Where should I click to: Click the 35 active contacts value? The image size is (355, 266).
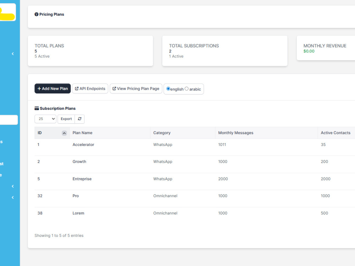323,145
